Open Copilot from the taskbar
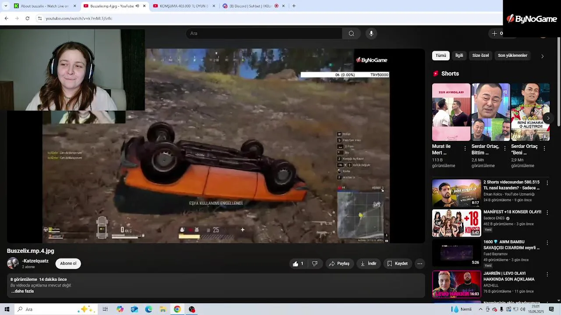This screenshot has height=315, width=561. pyautogui.click(x=120, y=309)
